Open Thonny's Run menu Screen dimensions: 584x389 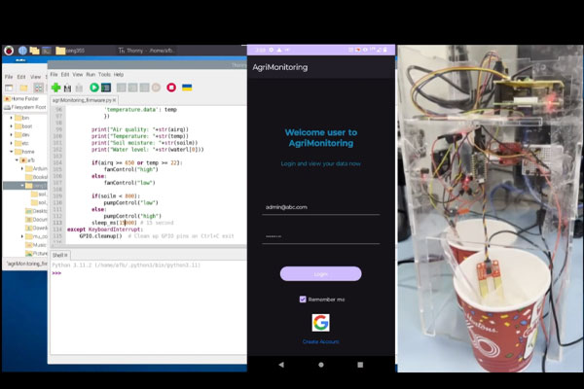91,75
